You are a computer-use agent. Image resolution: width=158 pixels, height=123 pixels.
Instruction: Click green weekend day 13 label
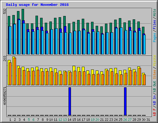[x=65, y=120]
